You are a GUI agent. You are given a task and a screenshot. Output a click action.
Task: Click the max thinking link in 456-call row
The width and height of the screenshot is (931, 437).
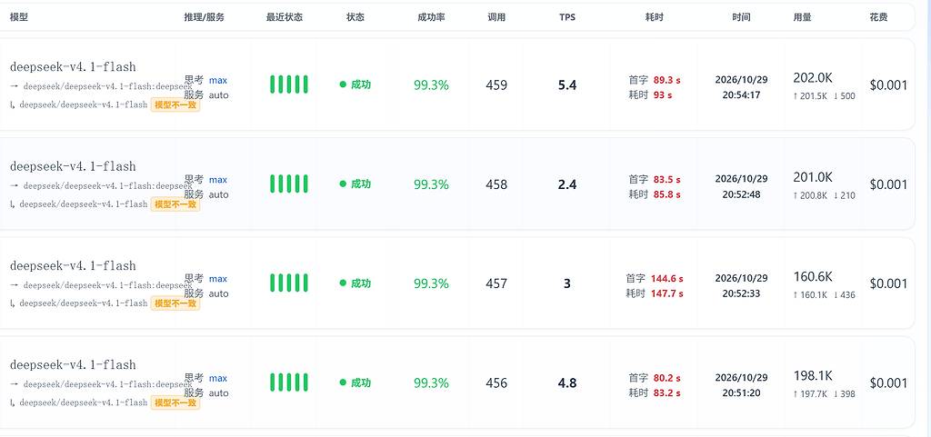pyautogui.click(x=218, y=378)
